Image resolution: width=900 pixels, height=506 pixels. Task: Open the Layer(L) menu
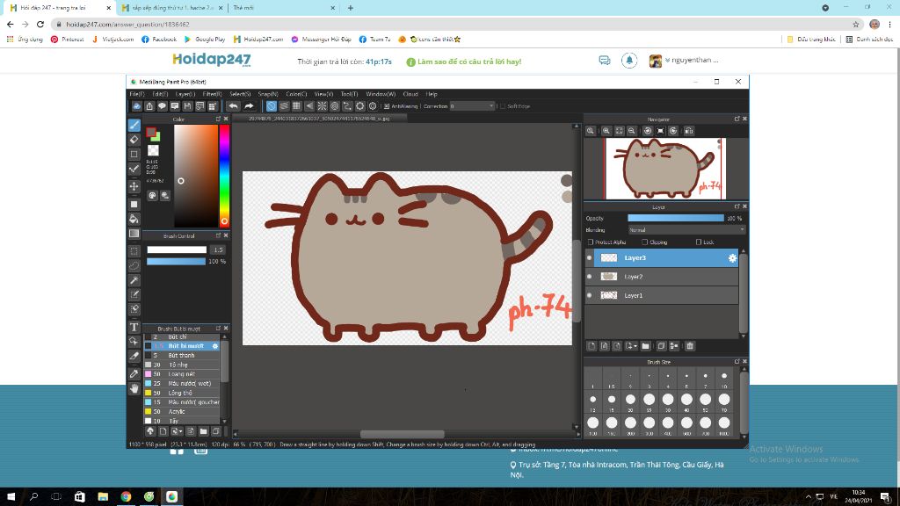[185, 94]
